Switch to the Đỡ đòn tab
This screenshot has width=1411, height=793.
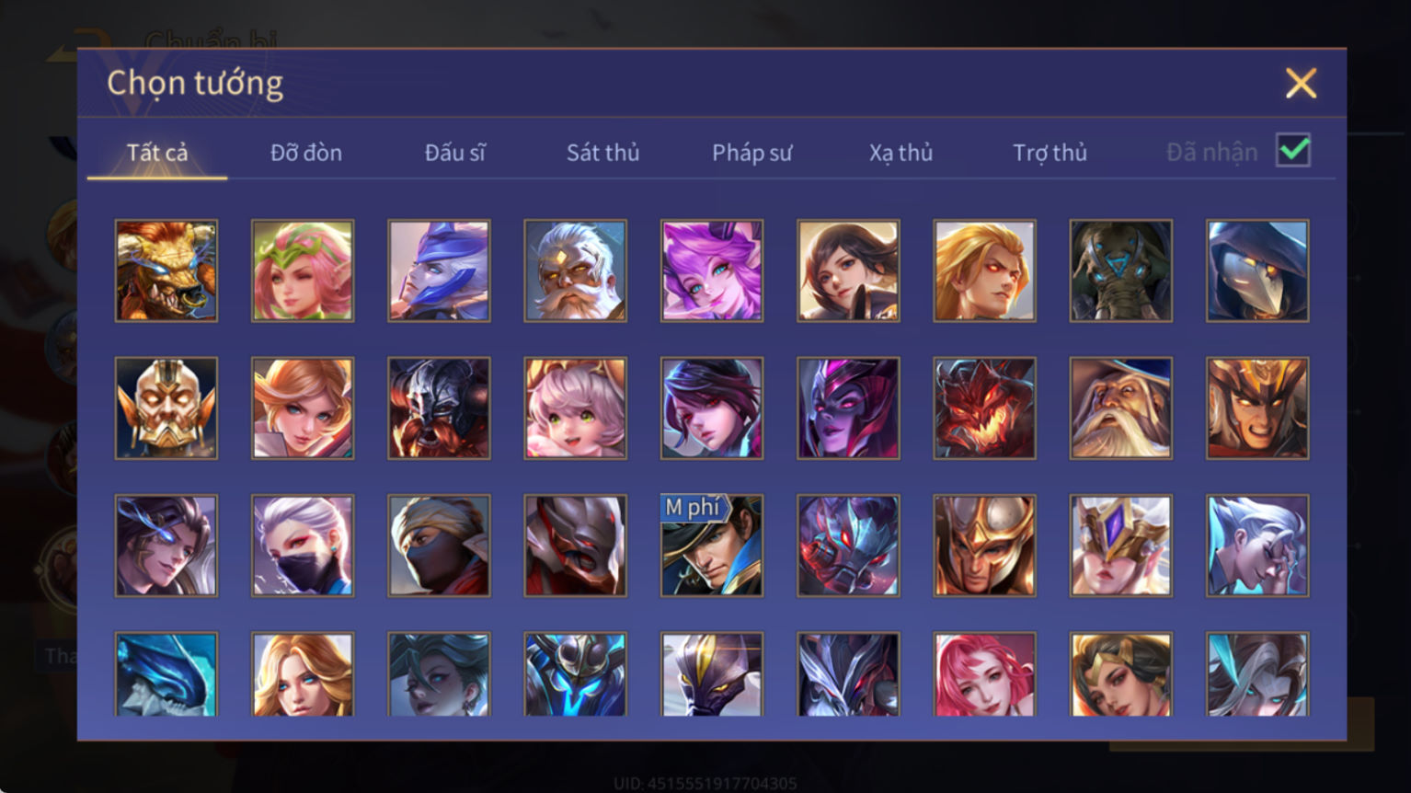tap(306, 153)
